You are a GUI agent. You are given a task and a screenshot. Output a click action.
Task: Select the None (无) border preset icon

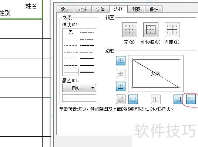(130, 30)
